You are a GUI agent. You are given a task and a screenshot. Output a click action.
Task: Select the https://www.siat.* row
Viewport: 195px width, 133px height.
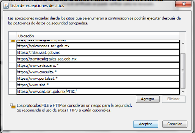98,85
